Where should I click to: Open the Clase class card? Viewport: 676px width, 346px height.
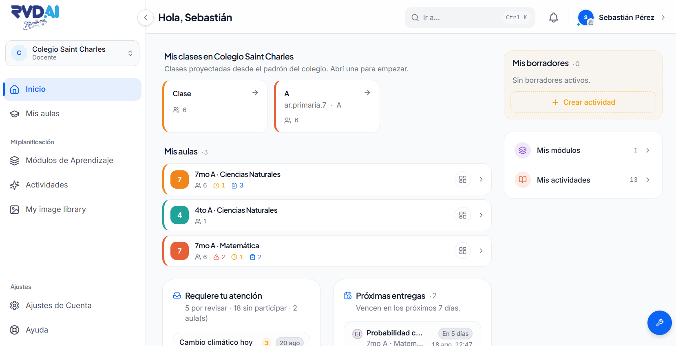tap(215, 106)
